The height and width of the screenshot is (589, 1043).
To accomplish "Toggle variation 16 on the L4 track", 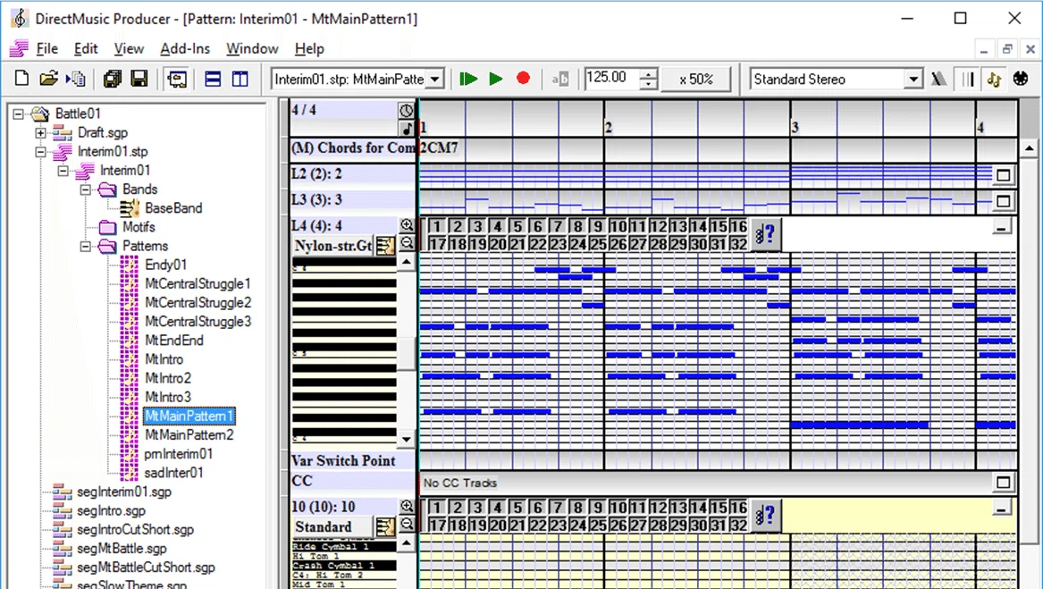I will pos(738,226).
